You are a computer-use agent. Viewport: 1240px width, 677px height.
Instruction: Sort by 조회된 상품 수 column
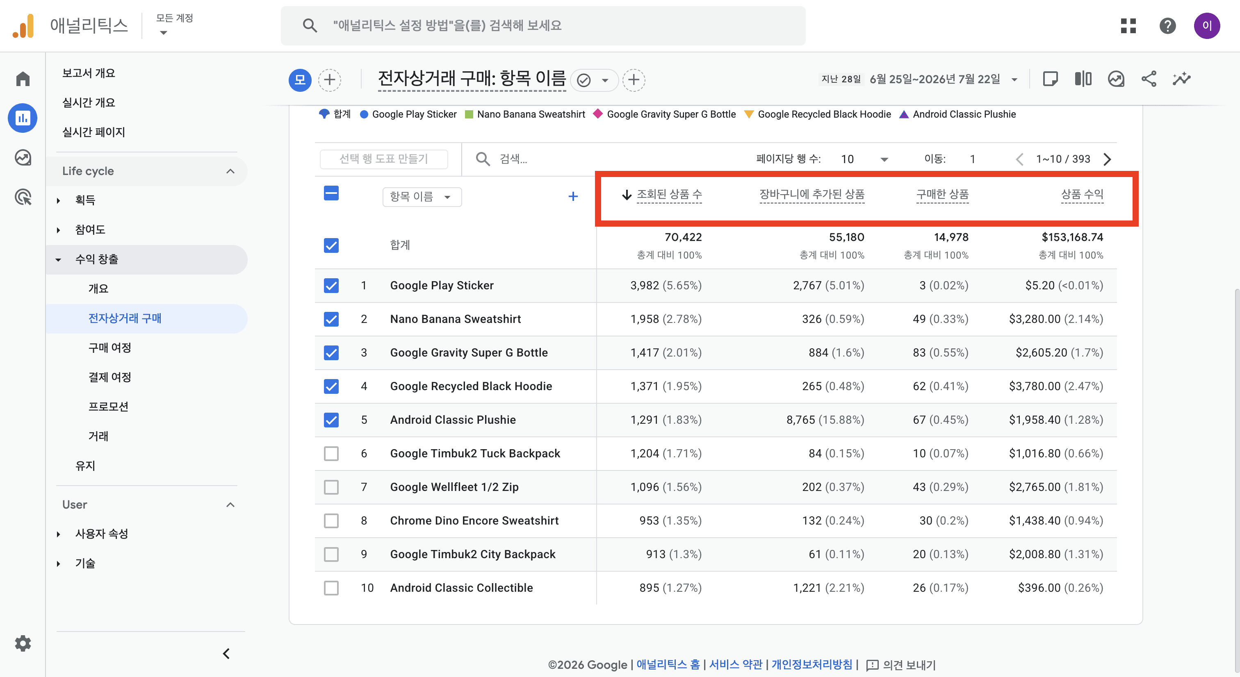pos(669,194)
